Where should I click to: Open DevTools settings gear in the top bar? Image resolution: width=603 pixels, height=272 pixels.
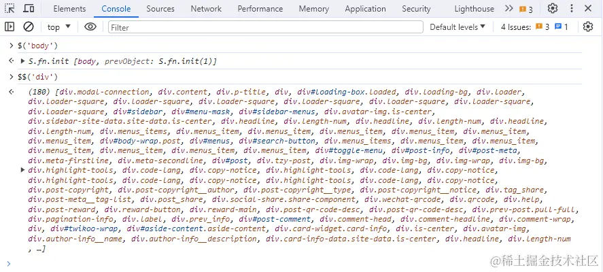(553, 8)
